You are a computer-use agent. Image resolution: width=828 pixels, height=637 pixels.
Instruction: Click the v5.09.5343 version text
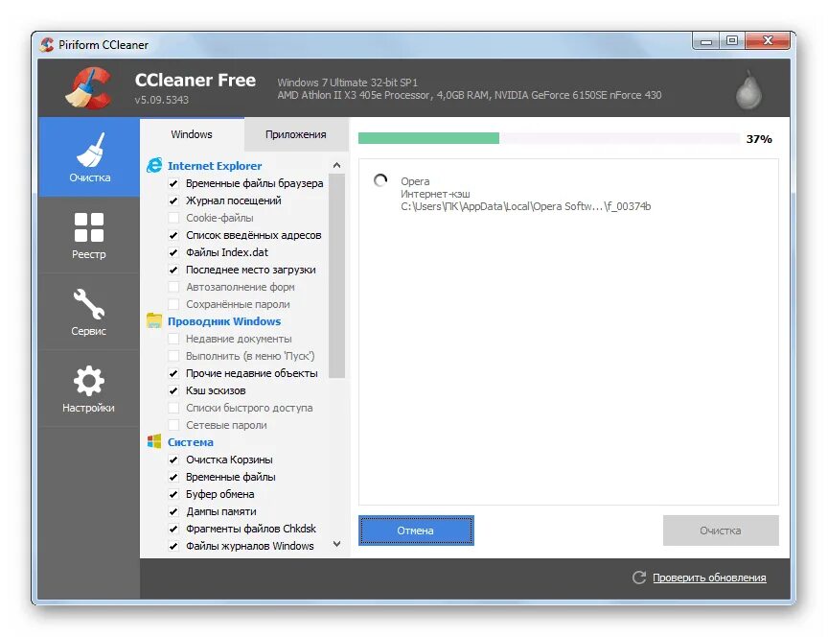(162, 100)
